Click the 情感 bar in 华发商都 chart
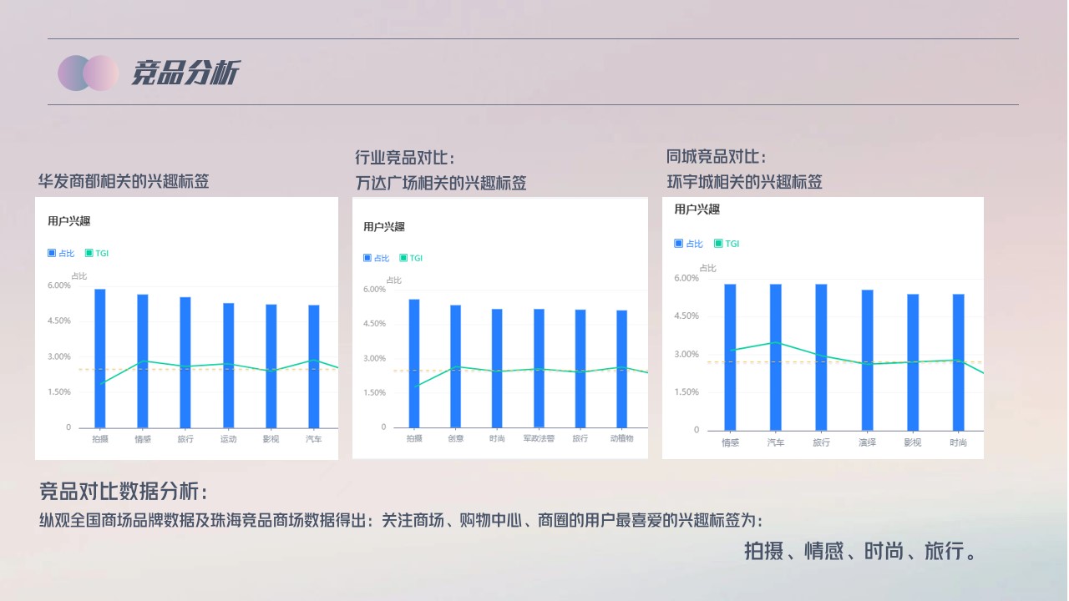 [143, 361]
